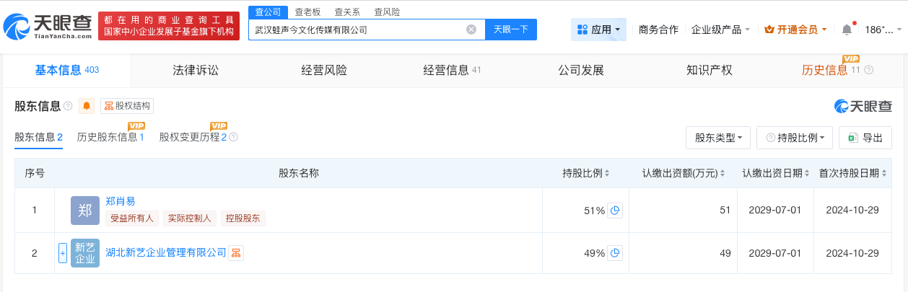Select the 查关系 search tab

347,12
